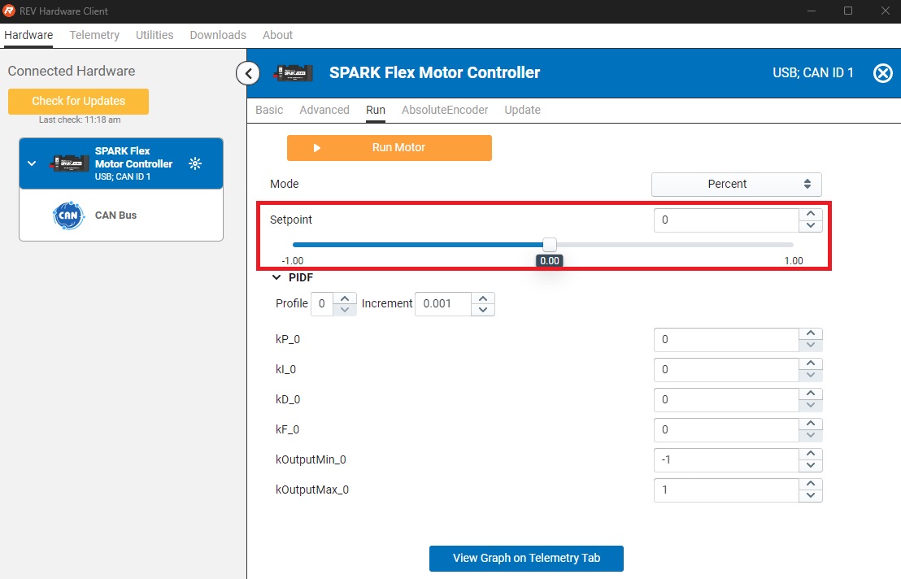Viewport: 901px width, 579px height.
Task: Open the Mode dropdown showing Percent
Action: click(736, 185)
